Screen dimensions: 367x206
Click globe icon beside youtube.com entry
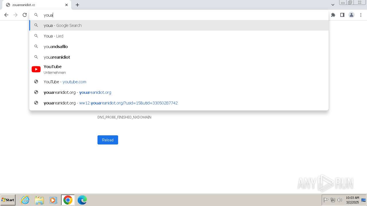[x=36, y=82]
